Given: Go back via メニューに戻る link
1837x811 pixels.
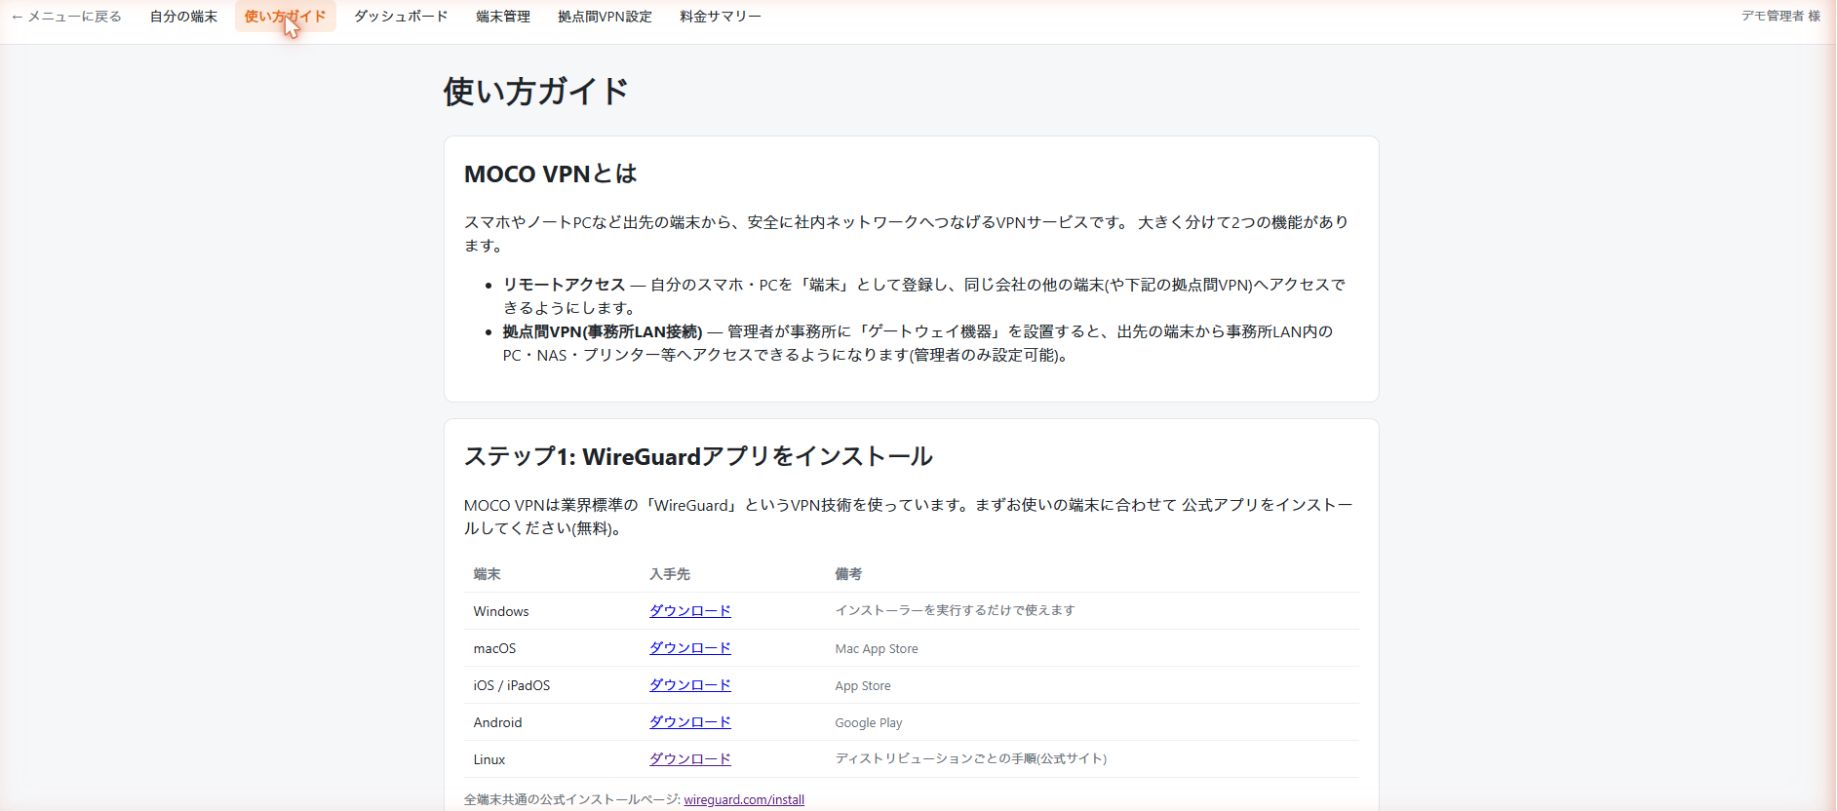Looking at the screenshot, I should (66, 17).
